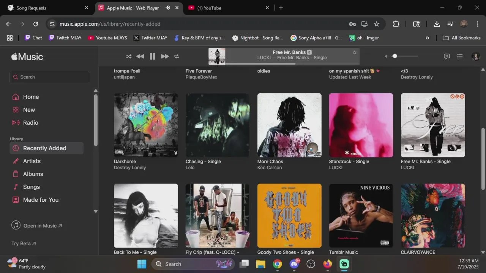Screen dimensions: 486x273
Task: Click the main page scrollbar thumb
Action: [483, 158]
